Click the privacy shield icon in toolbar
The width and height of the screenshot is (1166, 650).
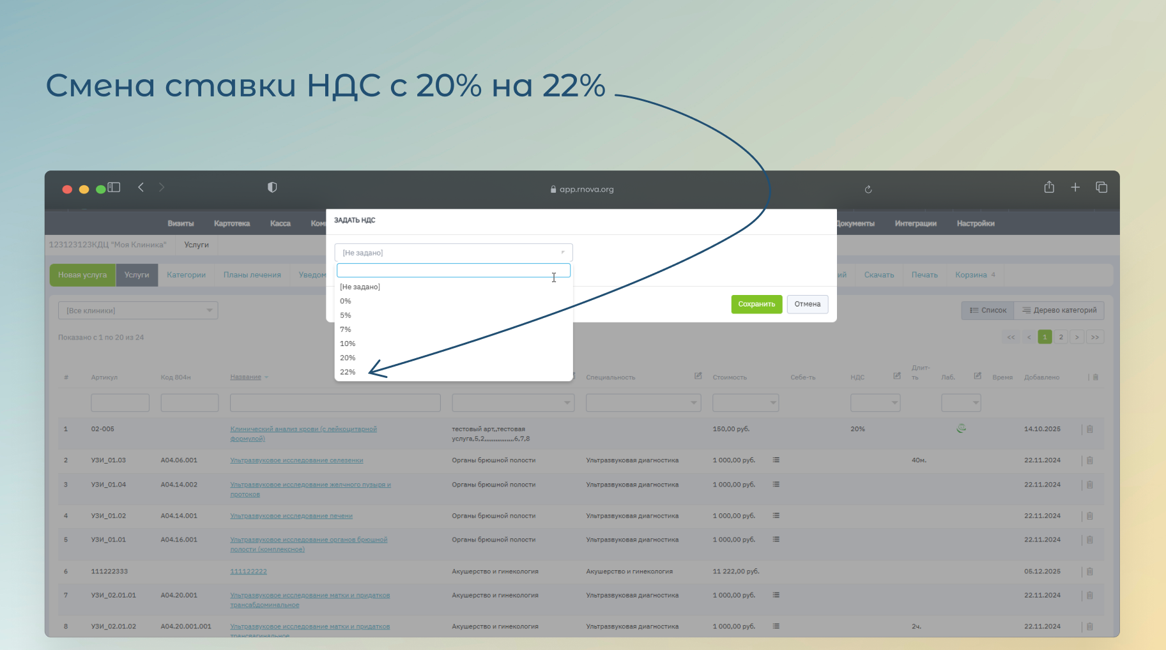[272, 188]
